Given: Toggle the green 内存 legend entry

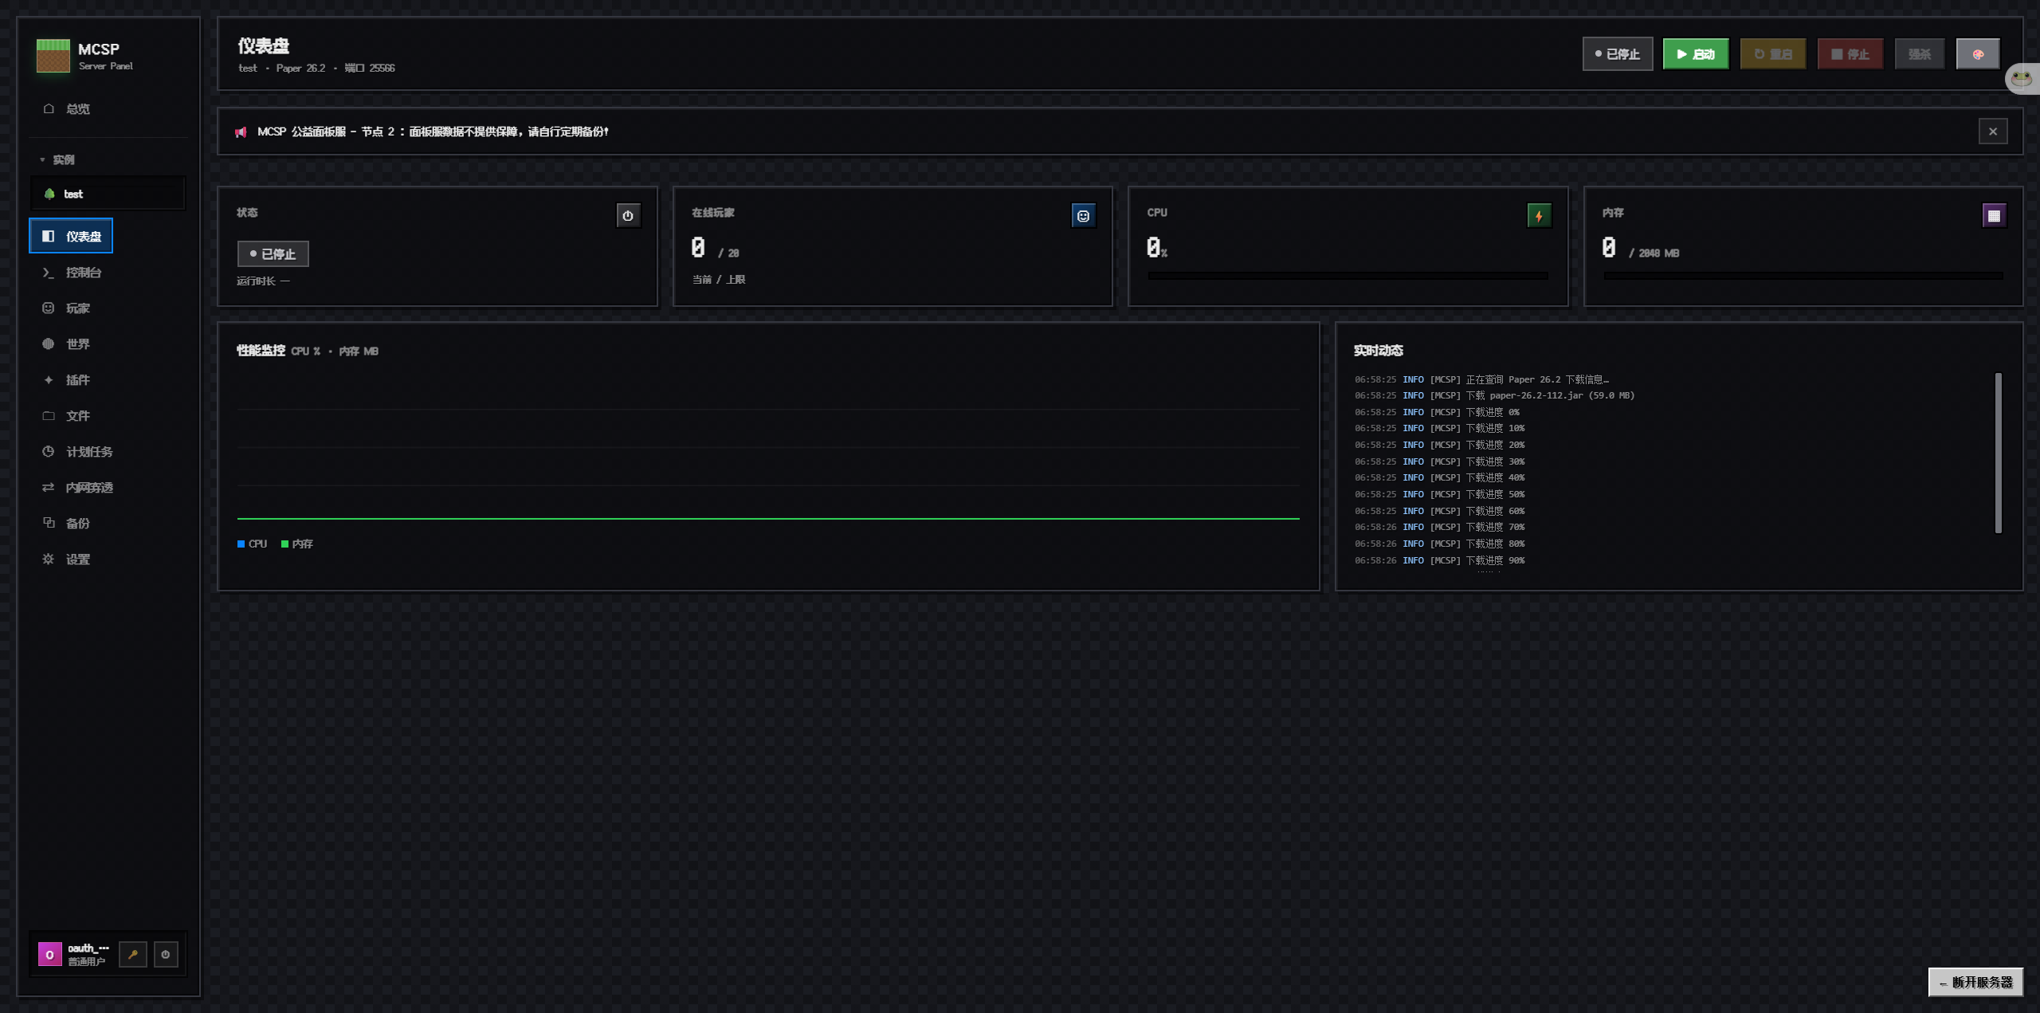Looking at the screenshot, I should point(296,544).
